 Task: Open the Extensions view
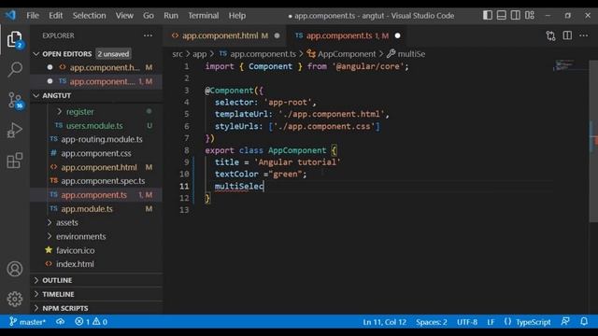[x=15, y=161]
